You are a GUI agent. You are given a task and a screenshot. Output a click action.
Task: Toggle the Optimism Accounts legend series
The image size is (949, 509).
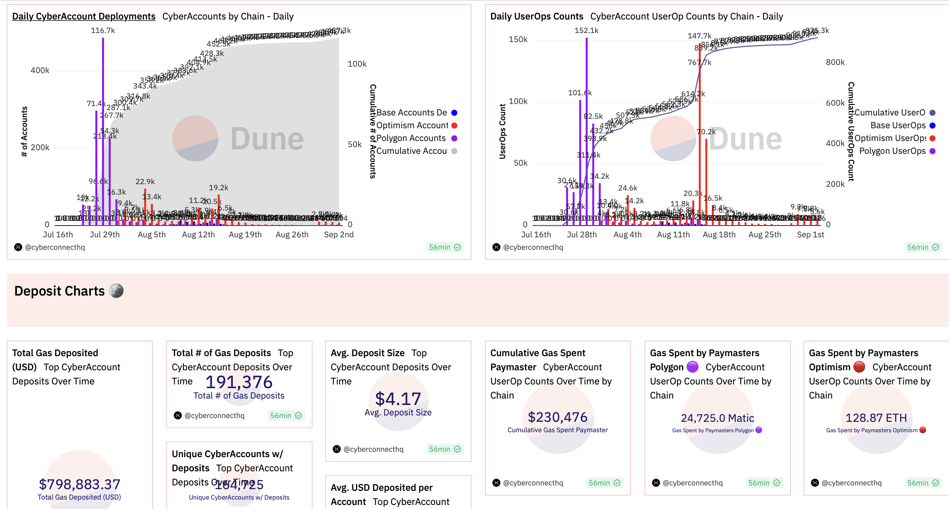(x=412, y=126)
